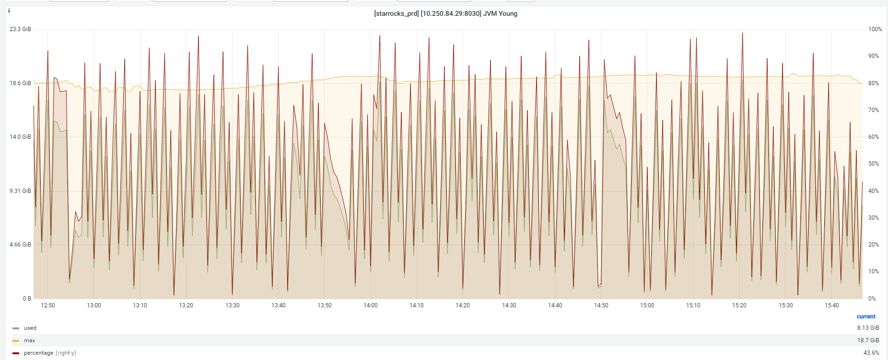
Task: Click the 18.6 GiB left axis label
Action: (x=20, y=83)
